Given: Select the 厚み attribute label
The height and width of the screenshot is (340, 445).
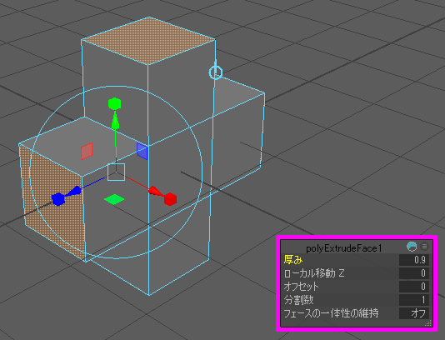Looking at the screenshot, I should point(293,260).
